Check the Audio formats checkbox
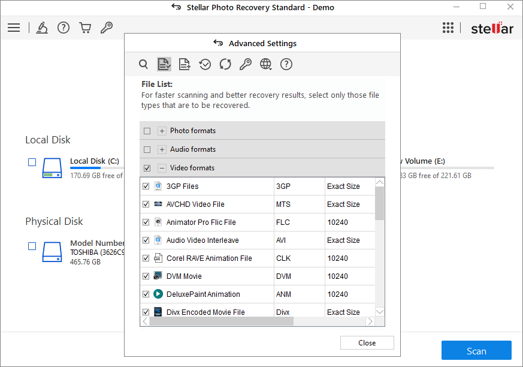523x367 pixels. 147,149
